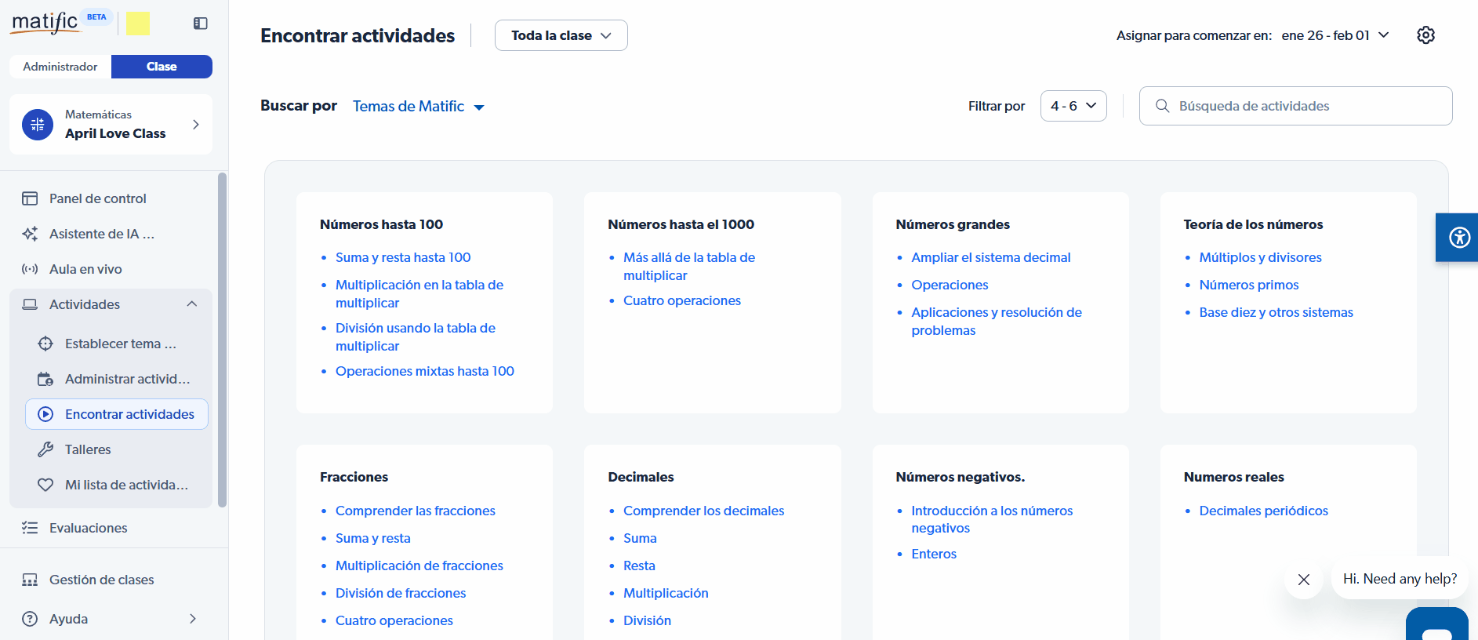Open Comprender los decimales link
Viewport: 1478px width, 640px height.
pos(704,511)
